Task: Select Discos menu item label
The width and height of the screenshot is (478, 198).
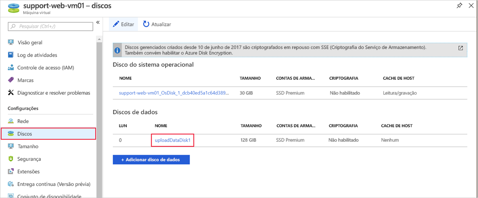Action: pos(25,134)
